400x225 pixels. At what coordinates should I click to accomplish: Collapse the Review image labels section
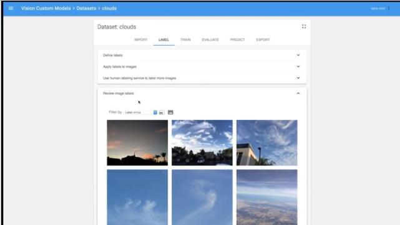202,93
